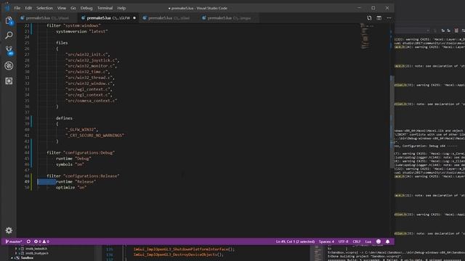Change the UTF-8 encoding setting
Image resolution: width=465 pixels, height=261 pixels.
tap(343, 241)
